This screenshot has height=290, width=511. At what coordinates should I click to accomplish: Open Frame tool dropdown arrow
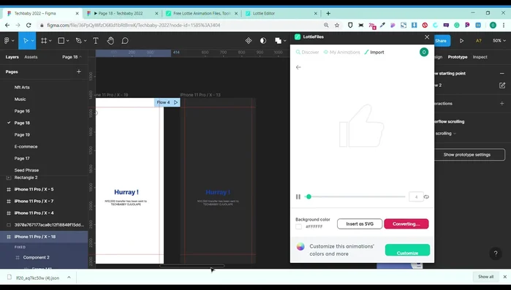click(50, 41)
